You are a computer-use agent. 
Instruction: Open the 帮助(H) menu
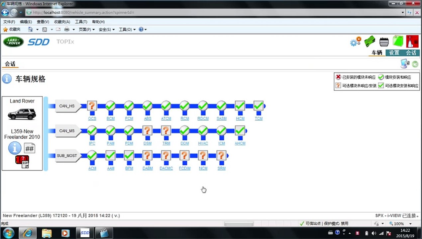(98, 22)
